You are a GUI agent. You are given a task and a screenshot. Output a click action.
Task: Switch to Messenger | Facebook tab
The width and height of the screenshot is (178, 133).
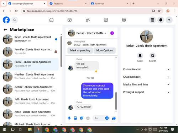27,4
